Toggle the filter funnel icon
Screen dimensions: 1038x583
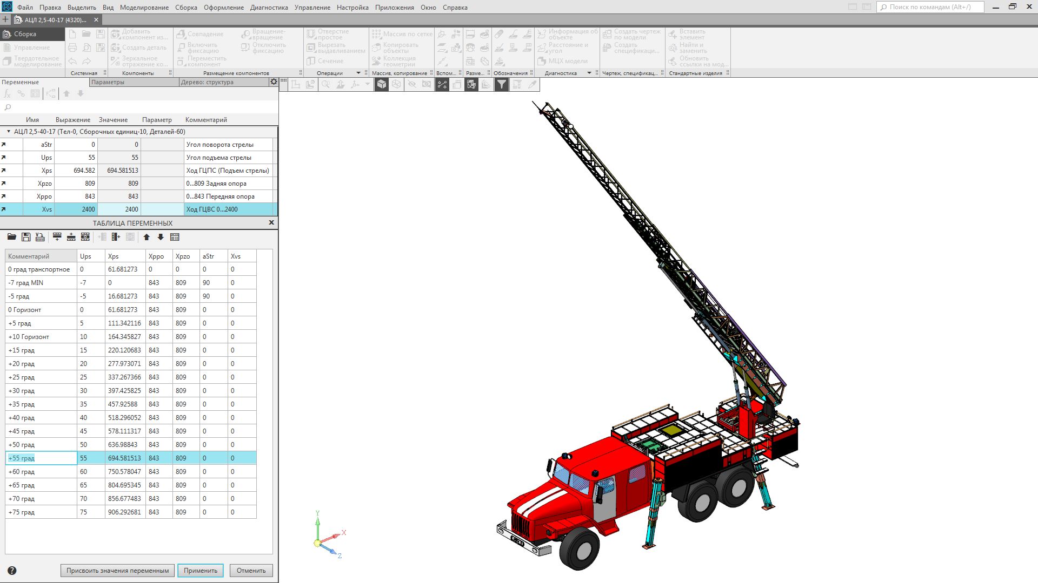pyautogui.click(x=502, y=84)
